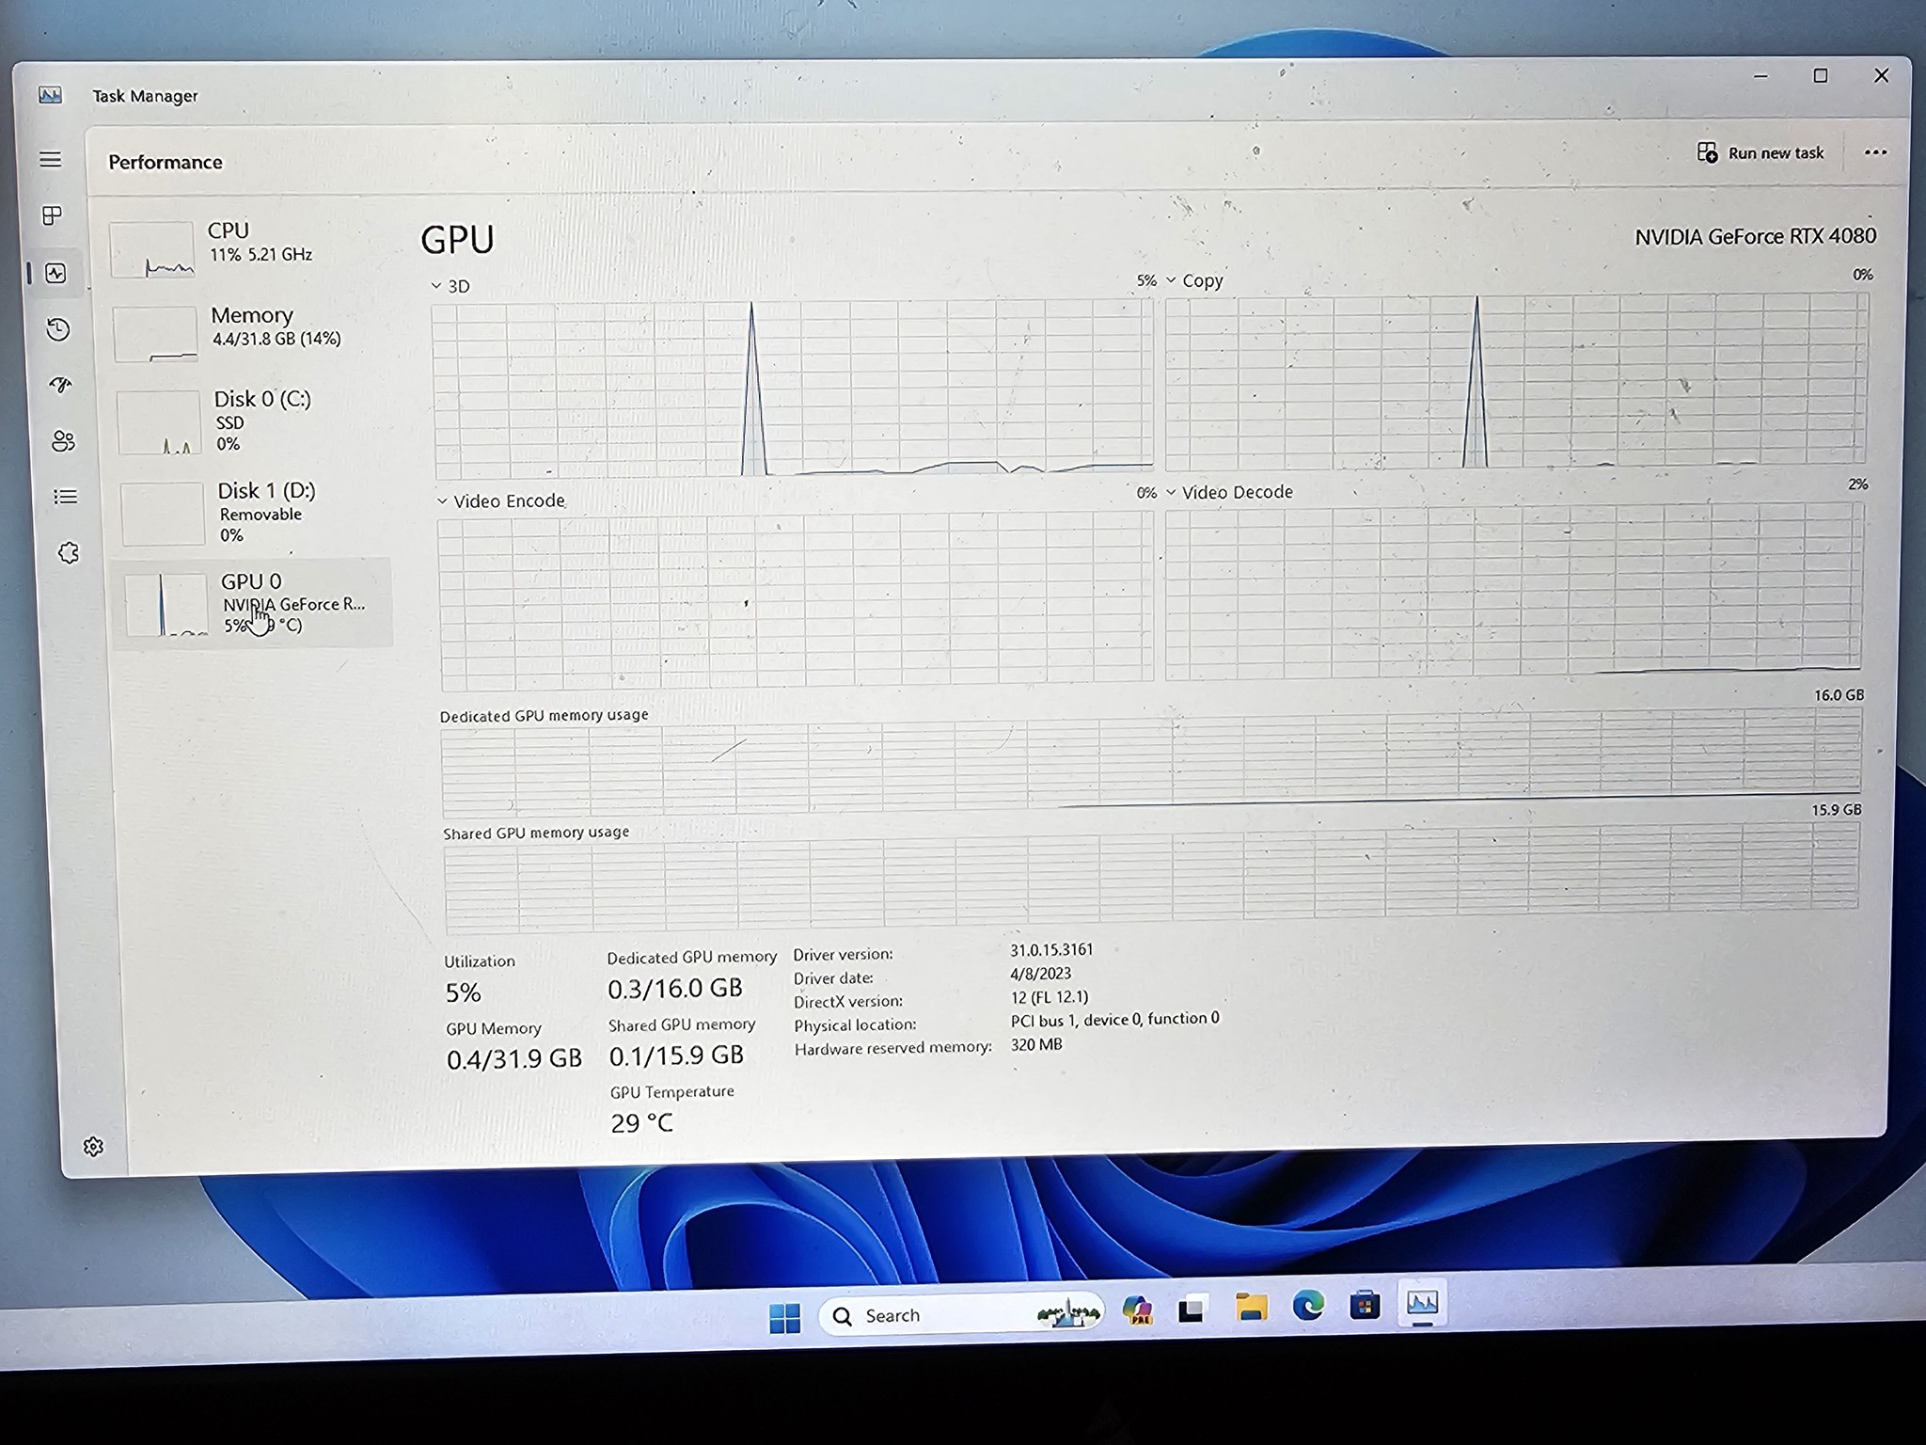
Task: Launch Microsoft Edge from the taskbar
Action: [1308, 1306]
